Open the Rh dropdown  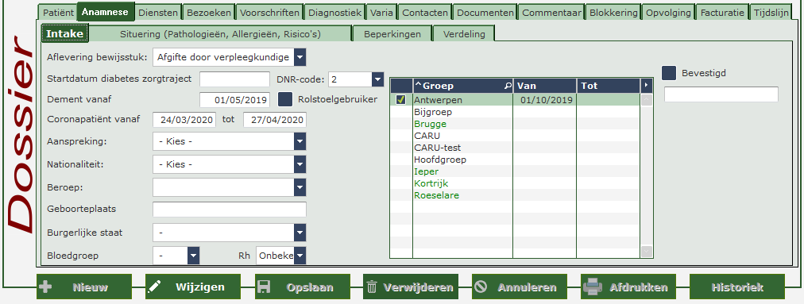pos(300,255)
